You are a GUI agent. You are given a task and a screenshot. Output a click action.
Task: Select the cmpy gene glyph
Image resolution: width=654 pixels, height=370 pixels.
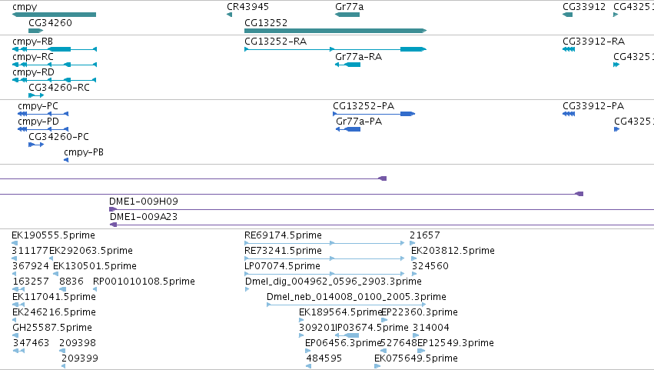click(55, 15)
